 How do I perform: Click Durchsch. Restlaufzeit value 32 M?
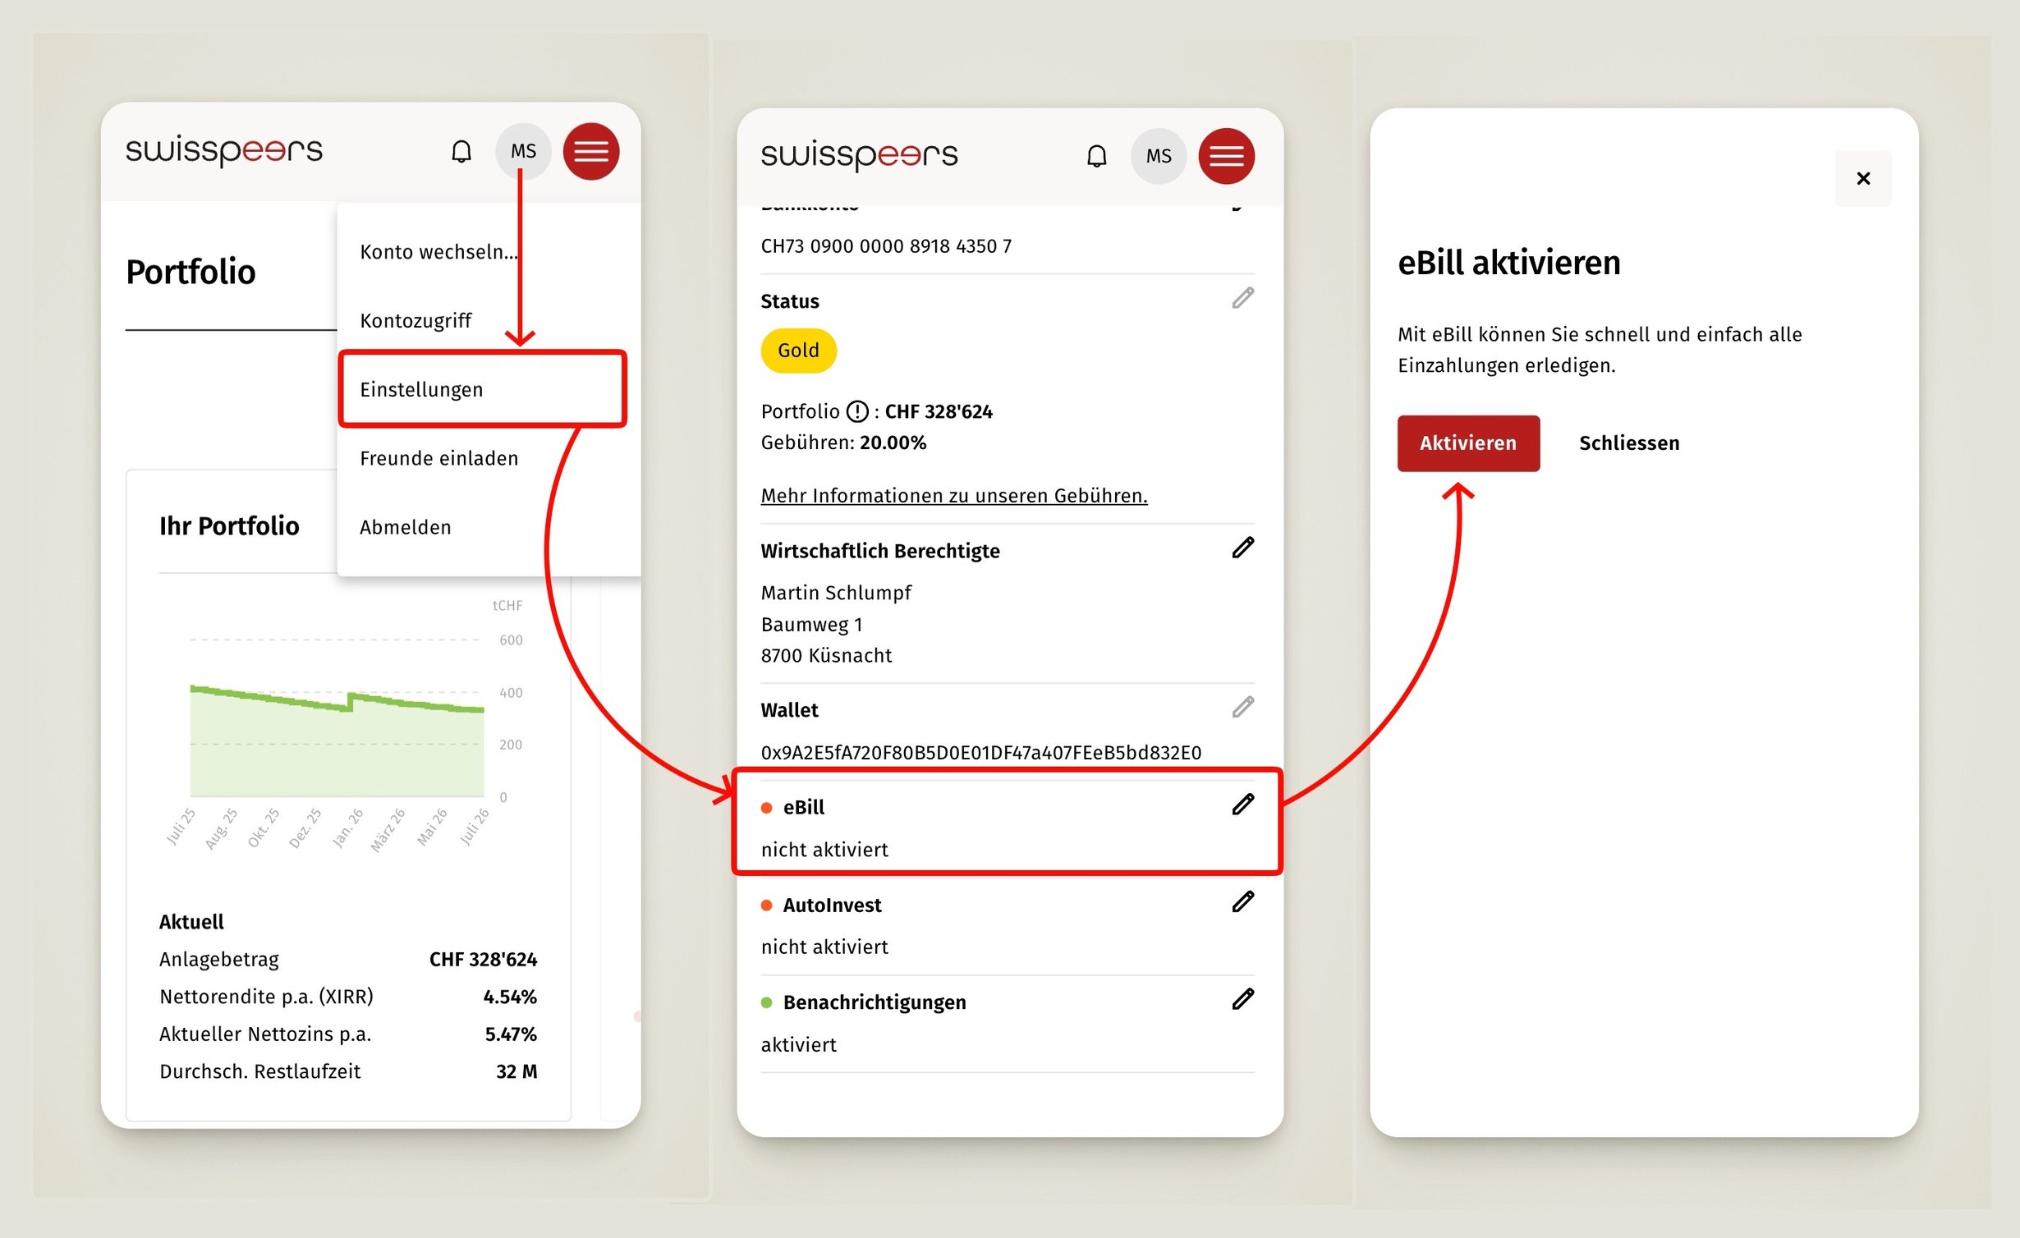tap(516, 1072)
